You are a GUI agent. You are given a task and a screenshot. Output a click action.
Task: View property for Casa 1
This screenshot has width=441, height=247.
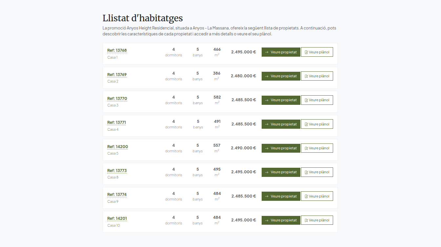click(x=281, y=52)
